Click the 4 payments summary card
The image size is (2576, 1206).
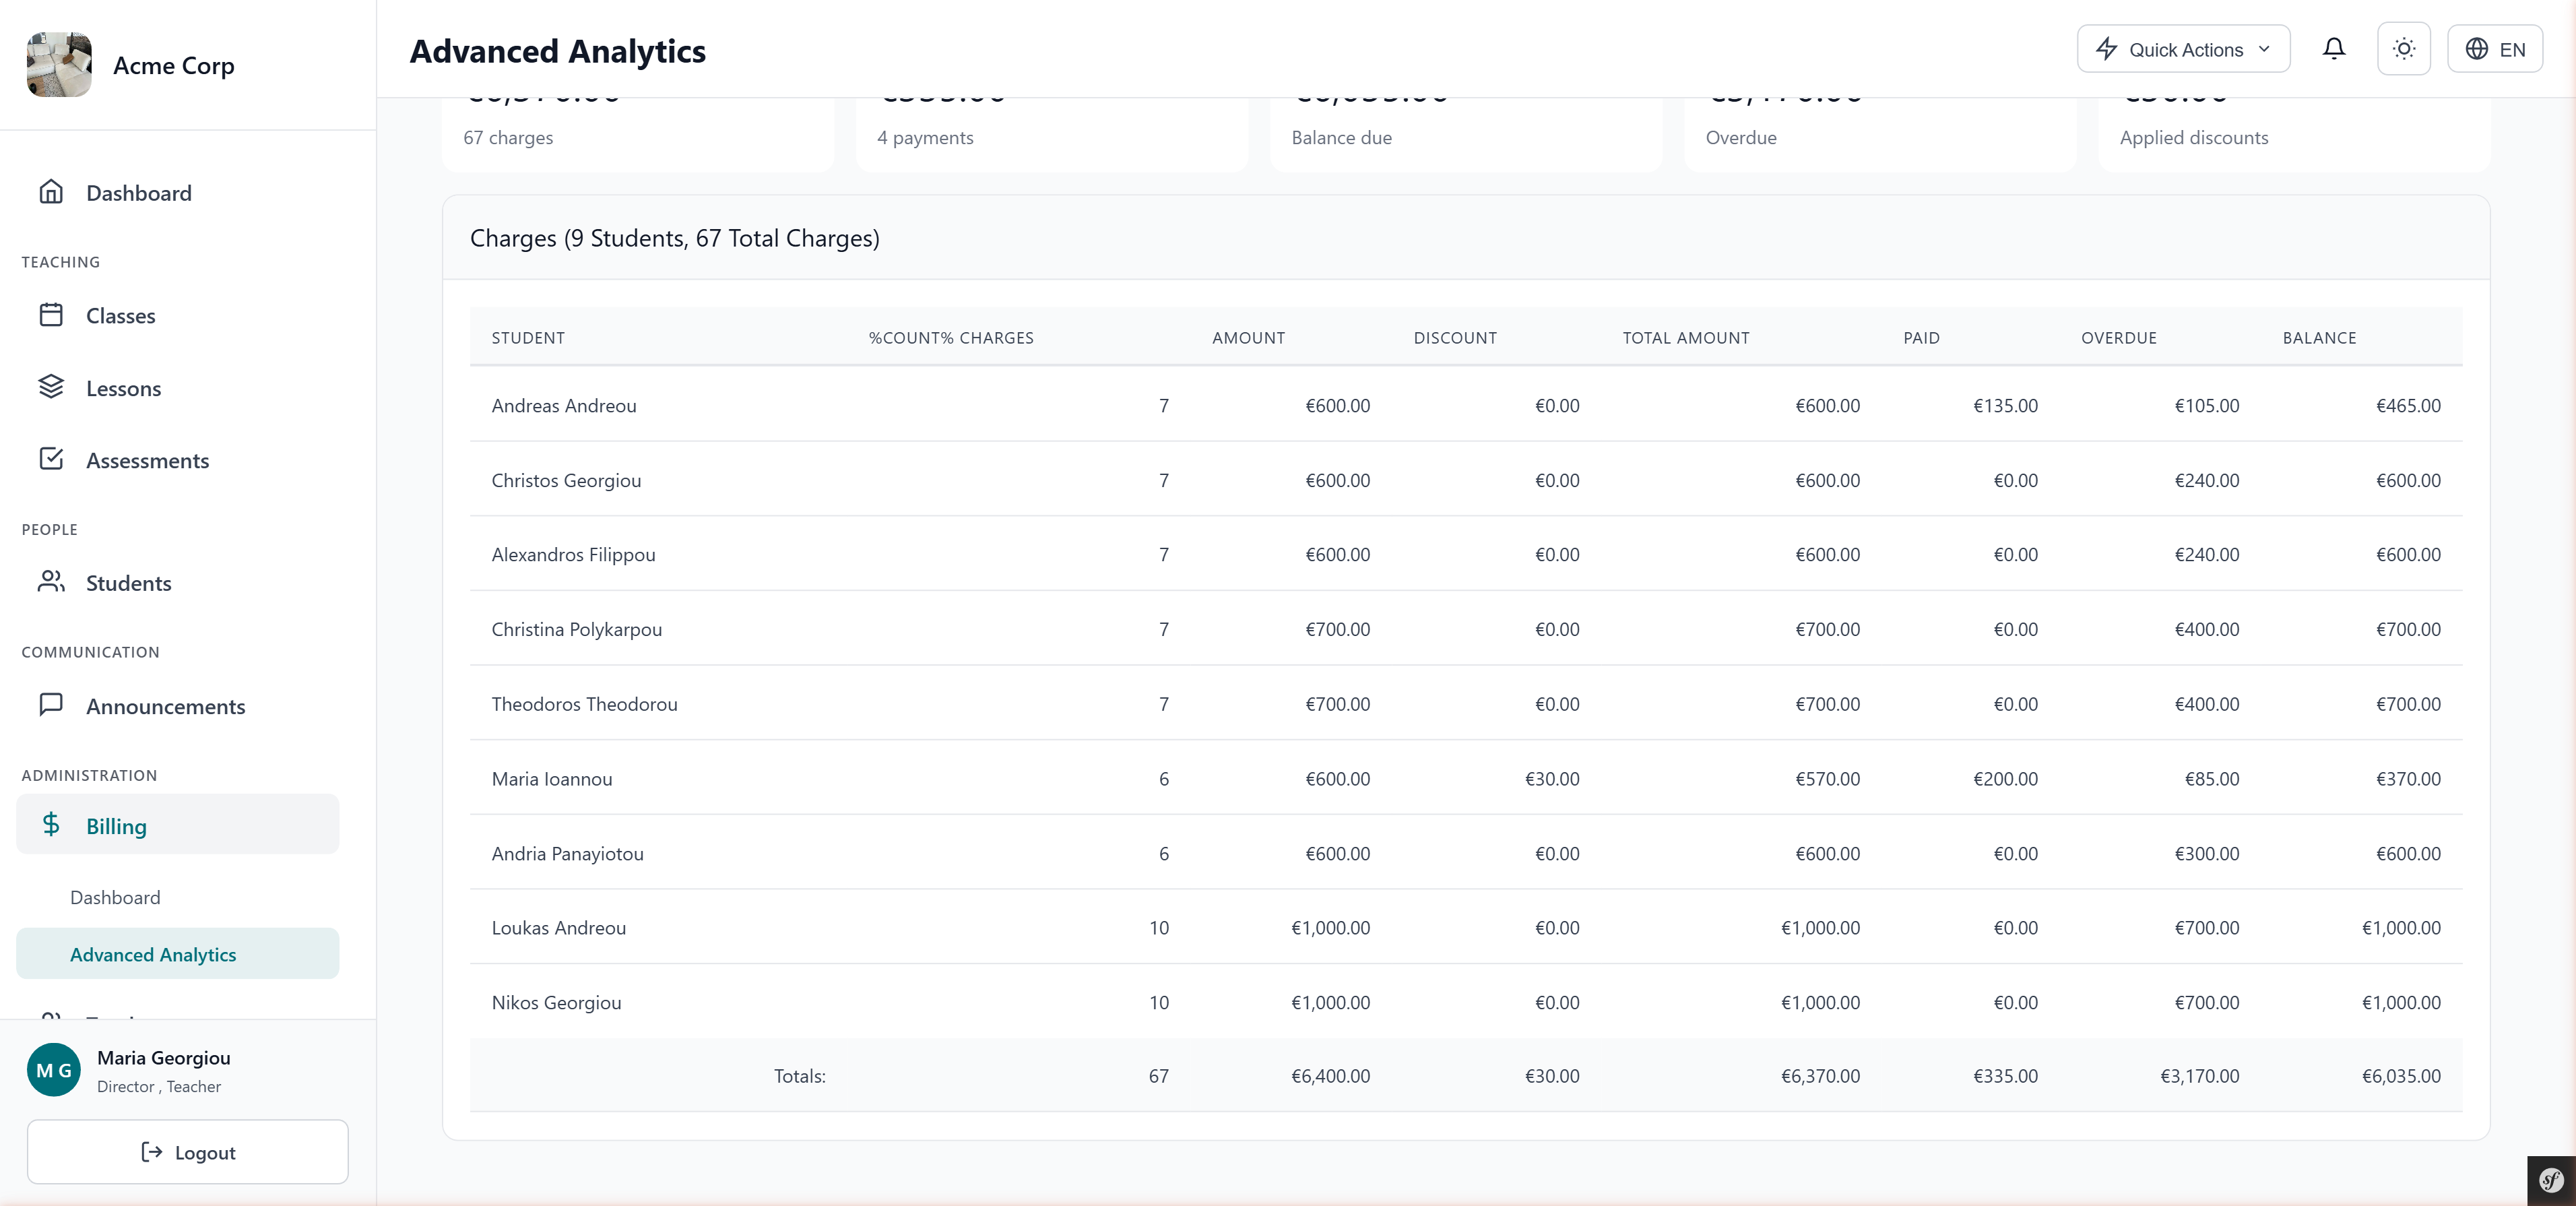click(x=1052, y=135)
